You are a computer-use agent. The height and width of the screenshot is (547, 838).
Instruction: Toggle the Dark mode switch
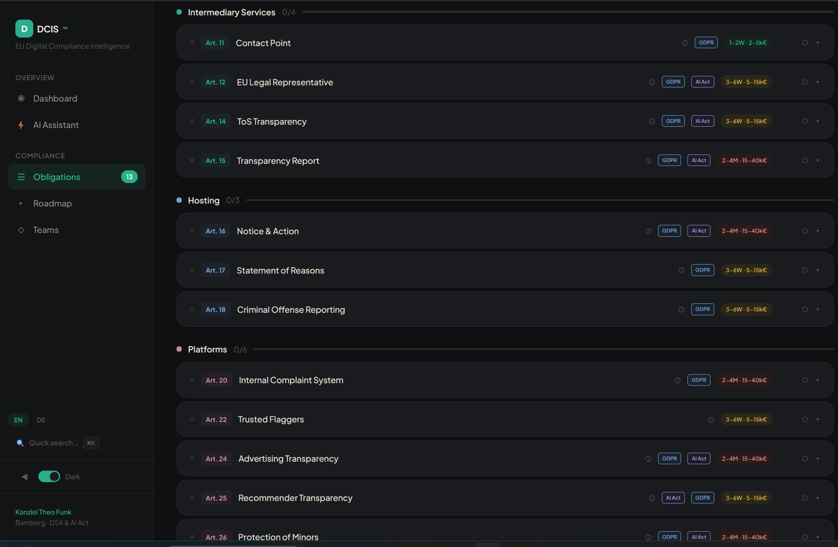coord(49,477)
